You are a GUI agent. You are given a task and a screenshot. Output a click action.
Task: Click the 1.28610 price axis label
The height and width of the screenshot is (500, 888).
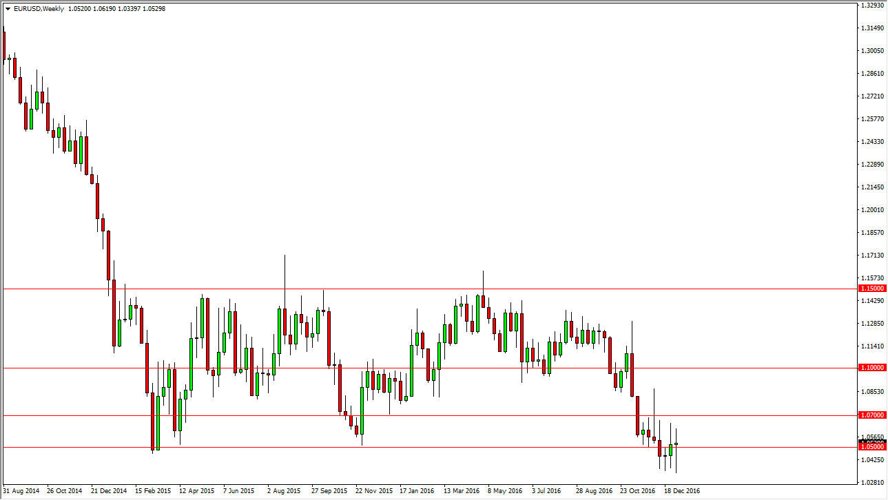872,74
